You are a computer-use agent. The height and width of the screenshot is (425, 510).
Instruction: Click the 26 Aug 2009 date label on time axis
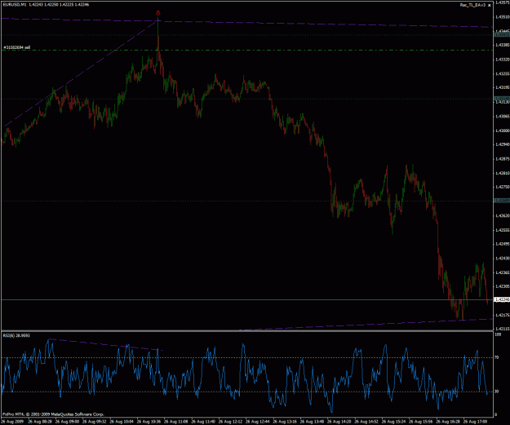coord(13,422)
